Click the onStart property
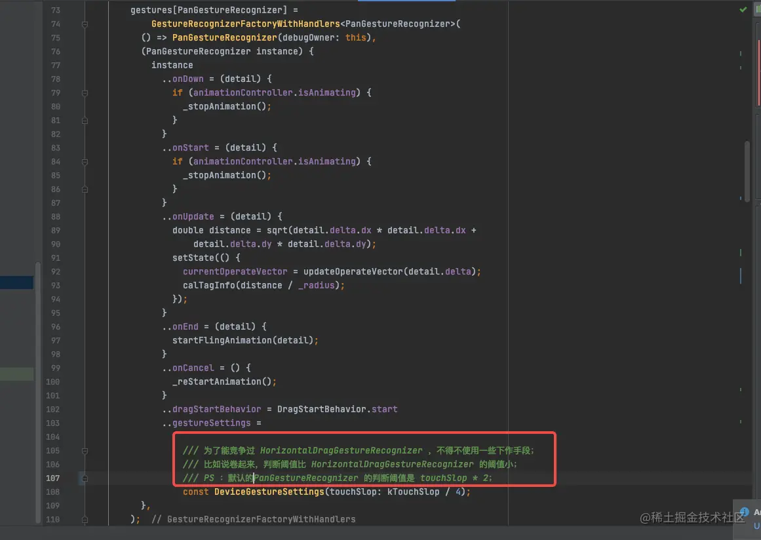The width and height of the screenshot is (761, 540). pyautogui.click(x=190, y=147)
